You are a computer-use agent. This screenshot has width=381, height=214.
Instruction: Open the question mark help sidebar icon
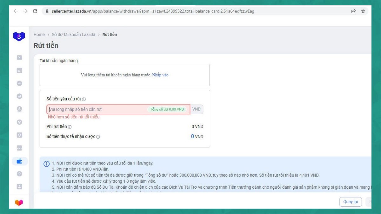tap(19, 174)
